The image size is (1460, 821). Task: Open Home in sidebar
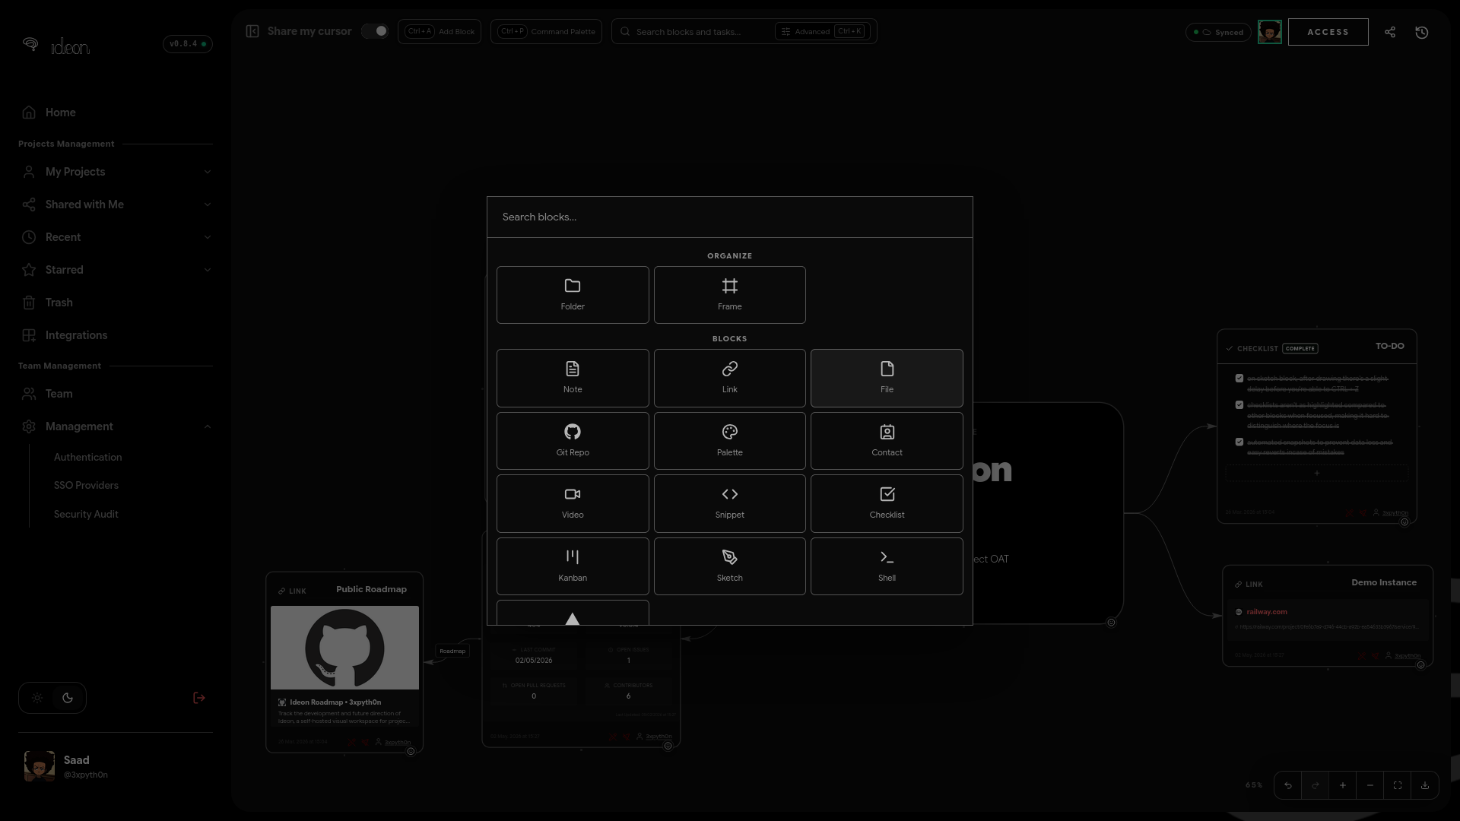coord(116,113)
